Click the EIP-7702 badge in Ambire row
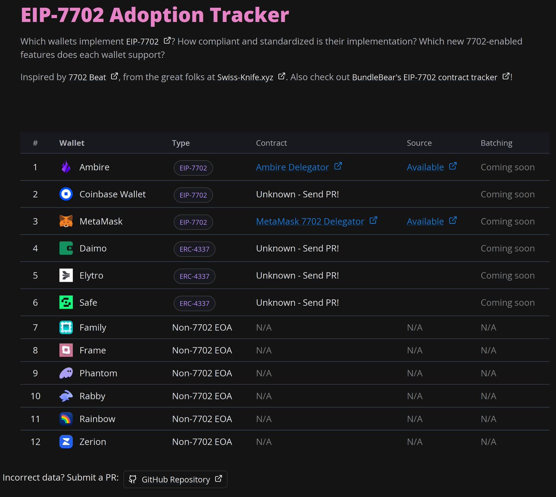 tap(193, 168)
